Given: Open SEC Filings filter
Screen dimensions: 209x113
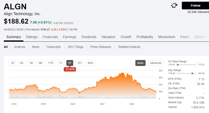Looking at the screenshot, I should (x=75, y=47).
